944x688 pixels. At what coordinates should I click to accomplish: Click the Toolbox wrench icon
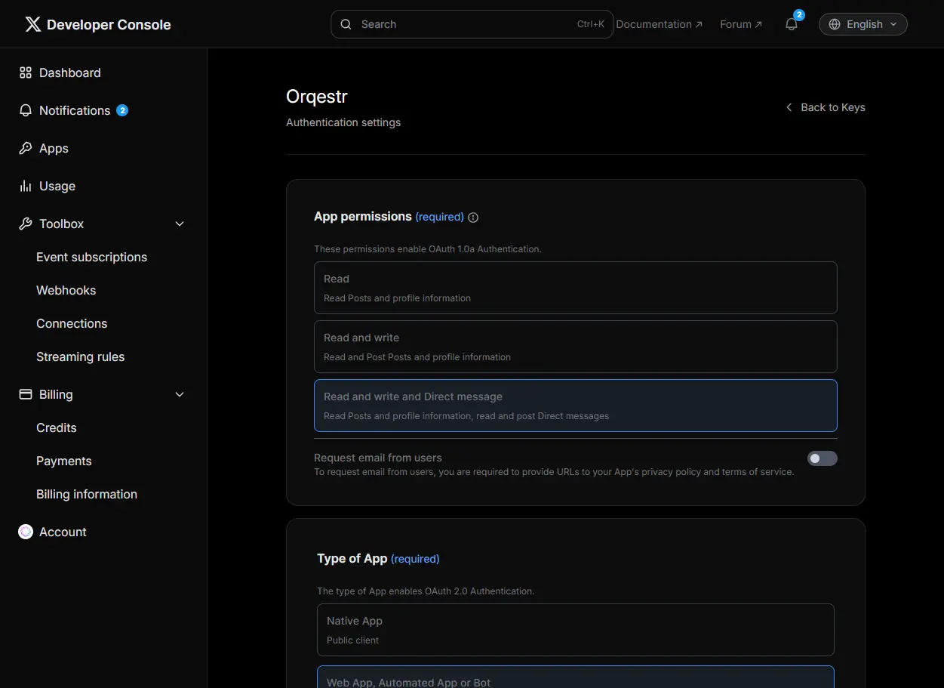click(x=26, y=224)
